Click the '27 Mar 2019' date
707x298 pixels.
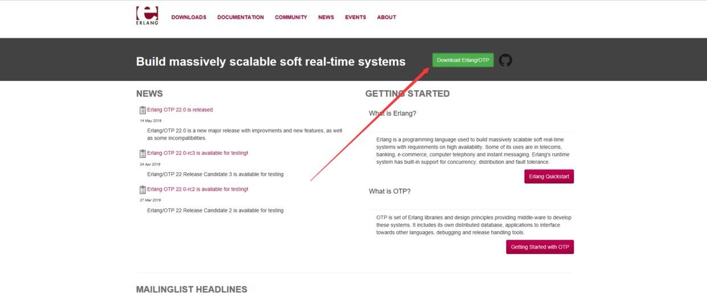pos(150,200)
